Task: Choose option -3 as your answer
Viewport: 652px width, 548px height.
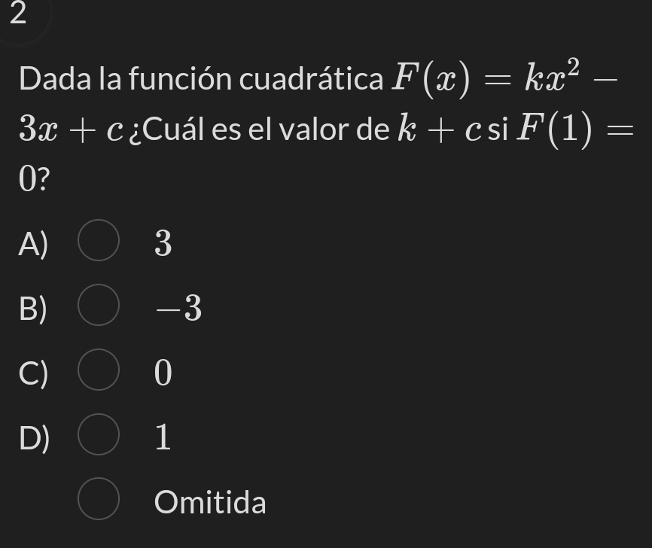Action: click(x=176, y=306)
